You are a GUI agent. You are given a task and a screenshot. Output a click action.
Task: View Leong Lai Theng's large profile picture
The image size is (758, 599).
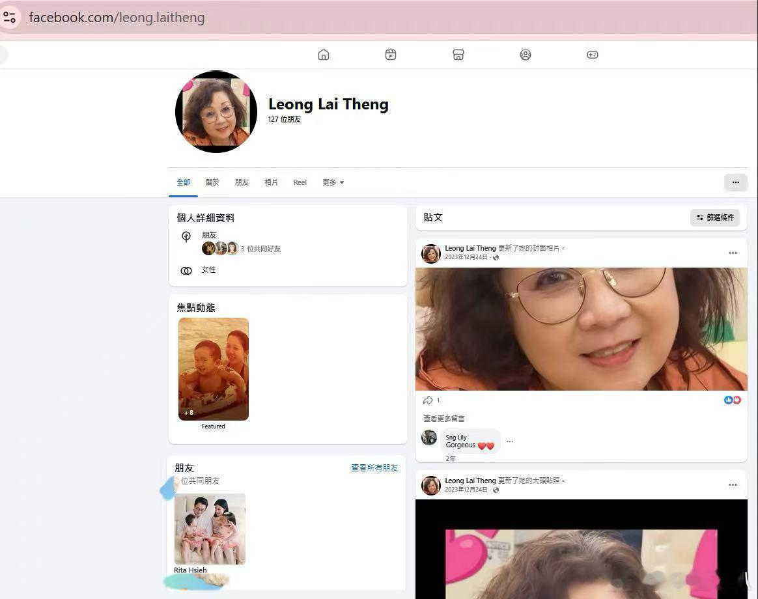(x=216, y=112)
